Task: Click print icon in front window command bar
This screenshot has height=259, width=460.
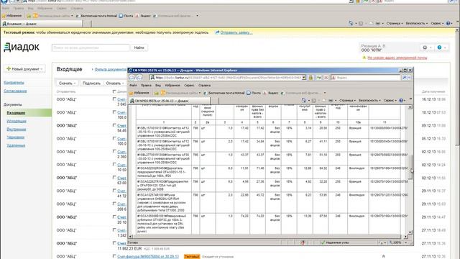Action: tap(331, 101)
